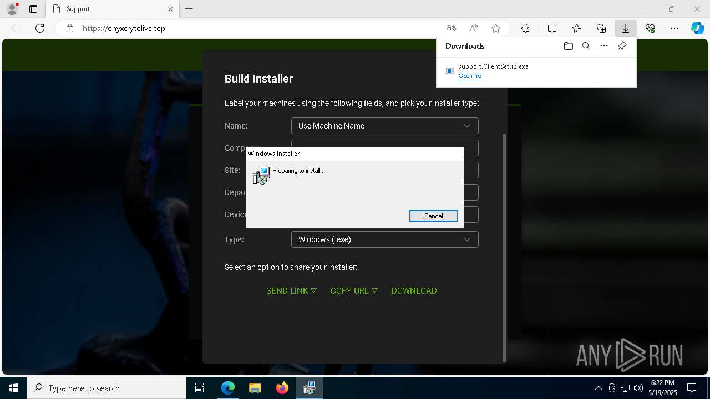
Task: Click the volume tray icon
Action: tap(638, 388)
